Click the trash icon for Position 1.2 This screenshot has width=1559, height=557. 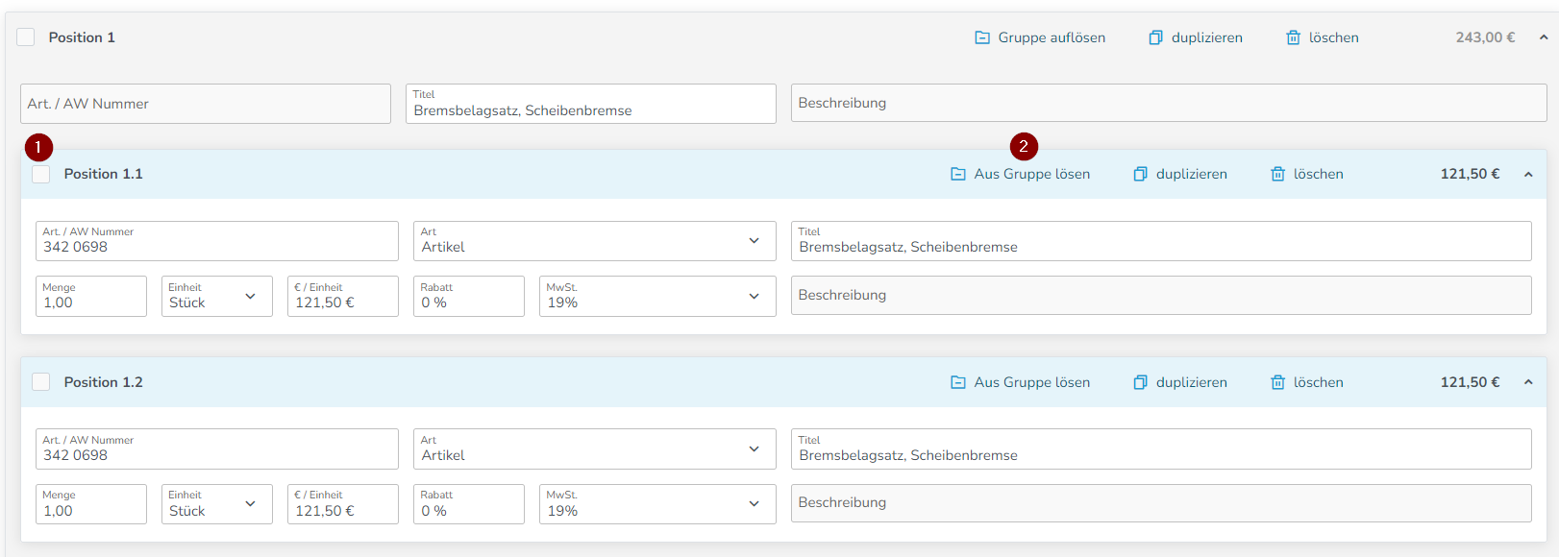(x=1278, y=382)
